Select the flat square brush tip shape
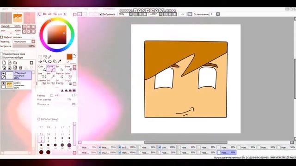Image resolution: width=296 pixels, height=166 pixels. pos(74,91)
